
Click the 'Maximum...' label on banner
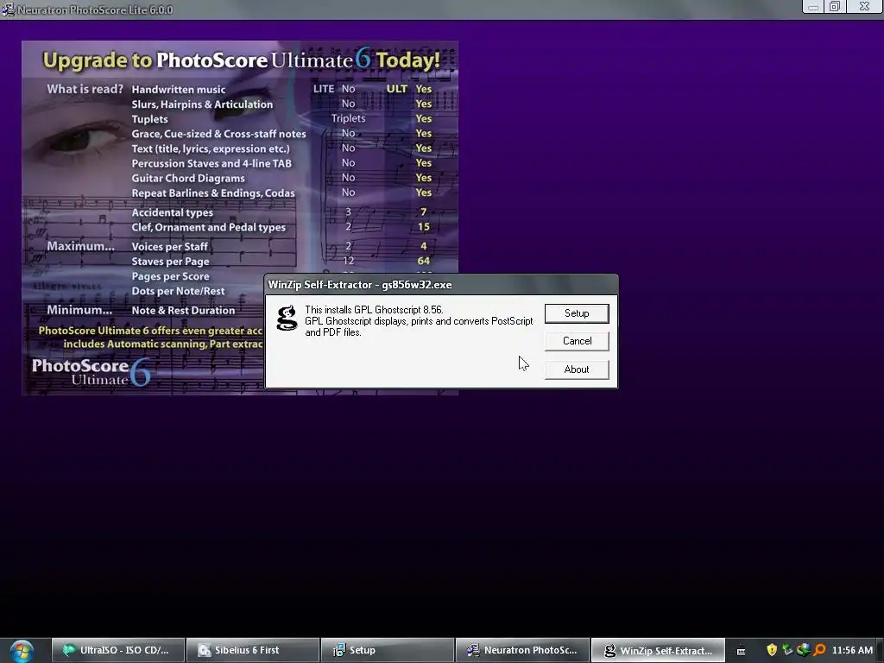pyautogui.click(x=80, y=246)
